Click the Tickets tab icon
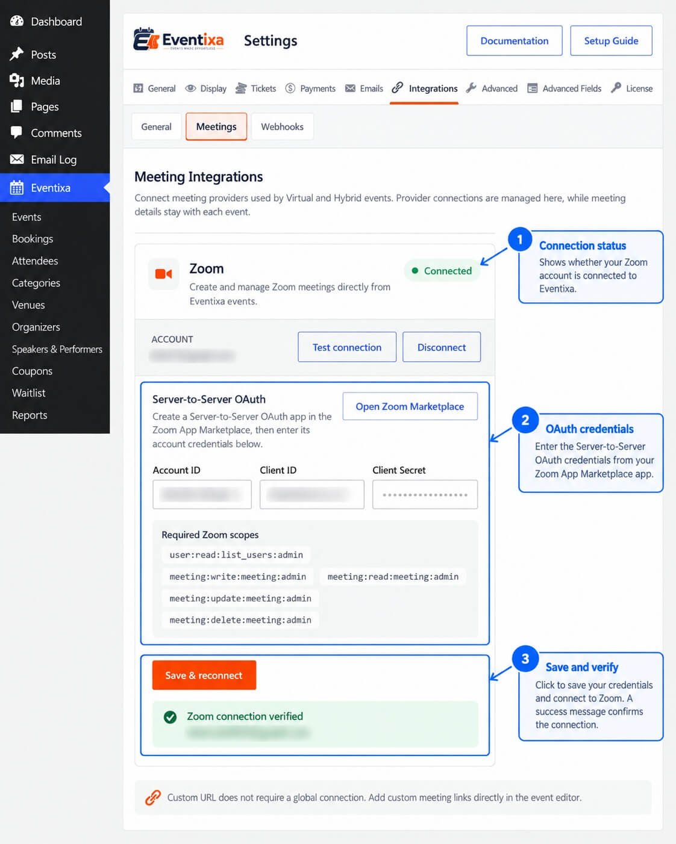676x844 pixels. (x=241, y=88)
